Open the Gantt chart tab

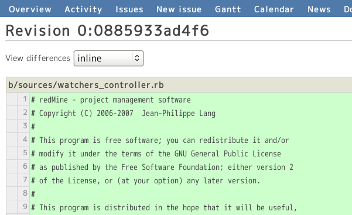(228, 9)
